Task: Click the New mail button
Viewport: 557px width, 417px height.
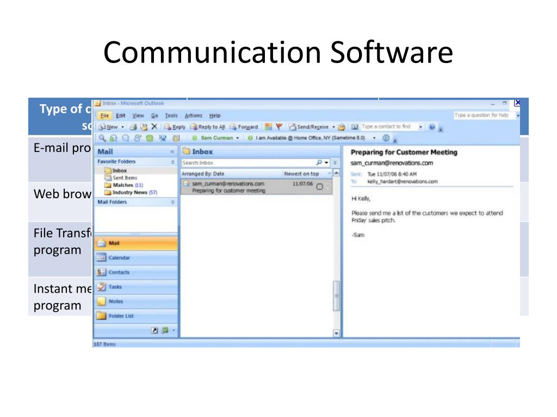Action: (109, 127)
